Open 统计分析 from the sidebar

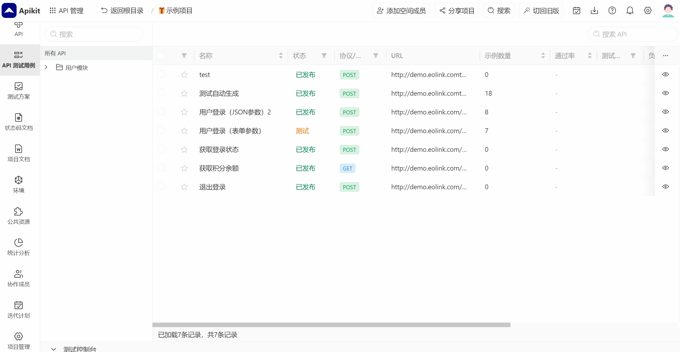click(18, 247)
